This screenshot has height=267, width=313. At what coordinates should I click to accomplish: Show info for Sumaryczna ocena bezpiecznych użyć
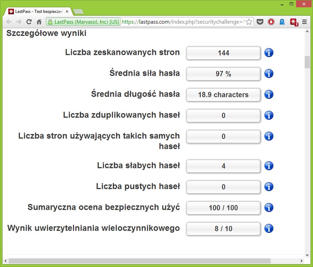269,207
